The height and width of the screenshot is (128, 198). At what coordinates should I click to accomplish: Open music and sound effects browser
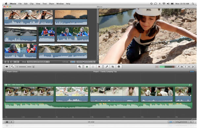(178, 67)
